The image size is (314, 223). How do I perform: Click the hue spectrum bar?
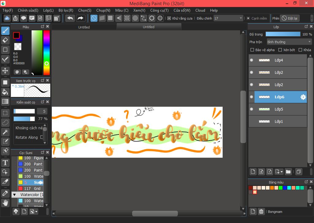coord(47,53)
